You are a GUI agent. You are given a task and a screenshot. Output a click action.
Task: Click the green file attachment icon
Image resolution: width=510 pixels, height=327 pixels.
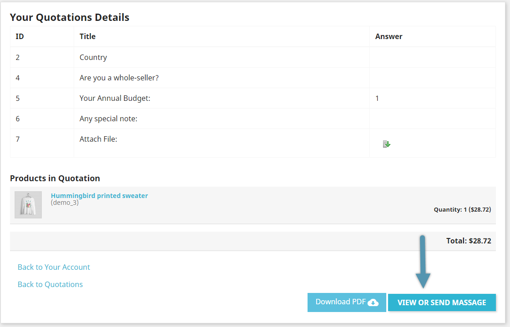[x=386, y=144]
